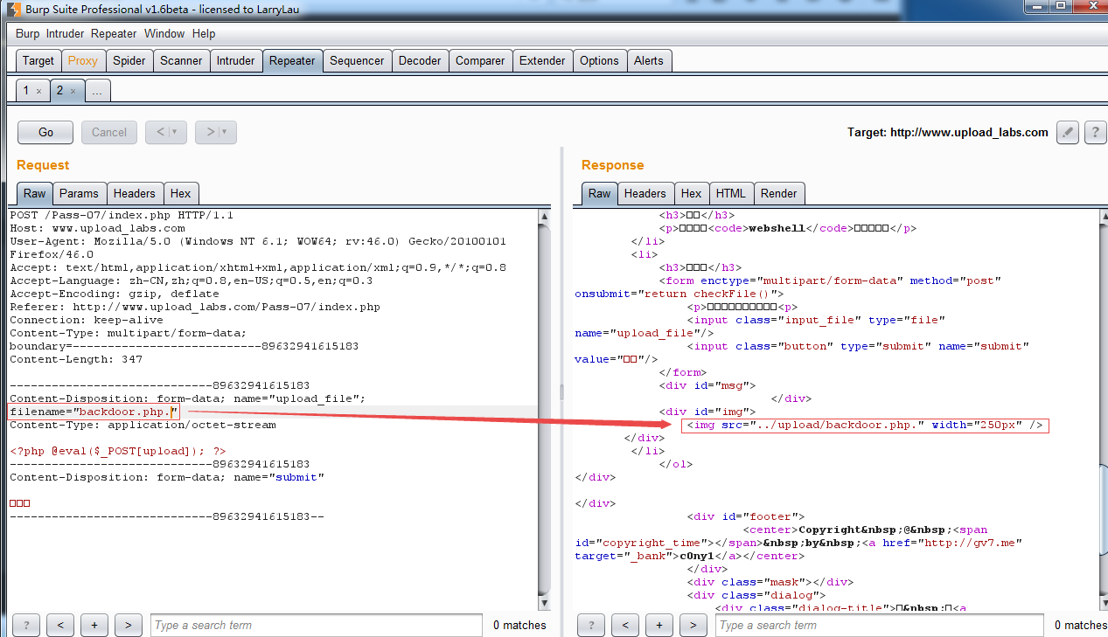Switch to the Decoder tab
This screenshot has height=637, width=1108.
[420, 60]
